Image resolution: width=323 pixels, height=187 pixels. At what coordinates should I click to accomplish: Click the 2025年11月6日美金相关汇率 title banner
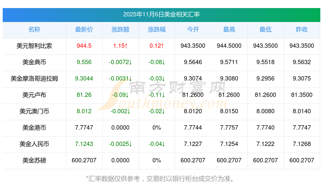[x=161, y=15]
